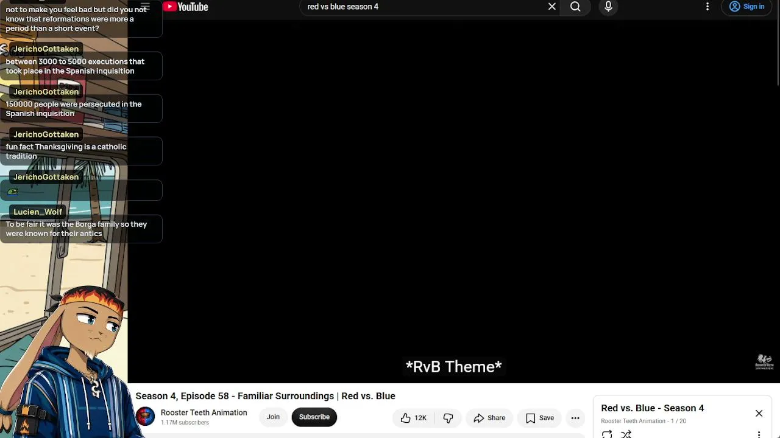Open the YouTube guide hamburger menu

(x=145, y=7)
